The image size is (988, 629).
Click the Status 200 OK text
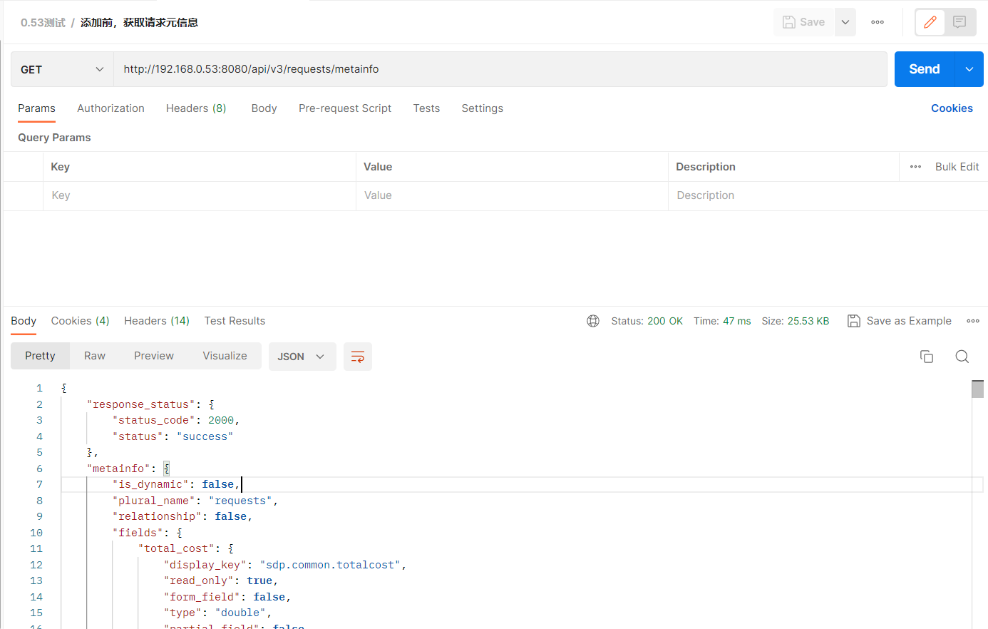(x=647, y=321)
